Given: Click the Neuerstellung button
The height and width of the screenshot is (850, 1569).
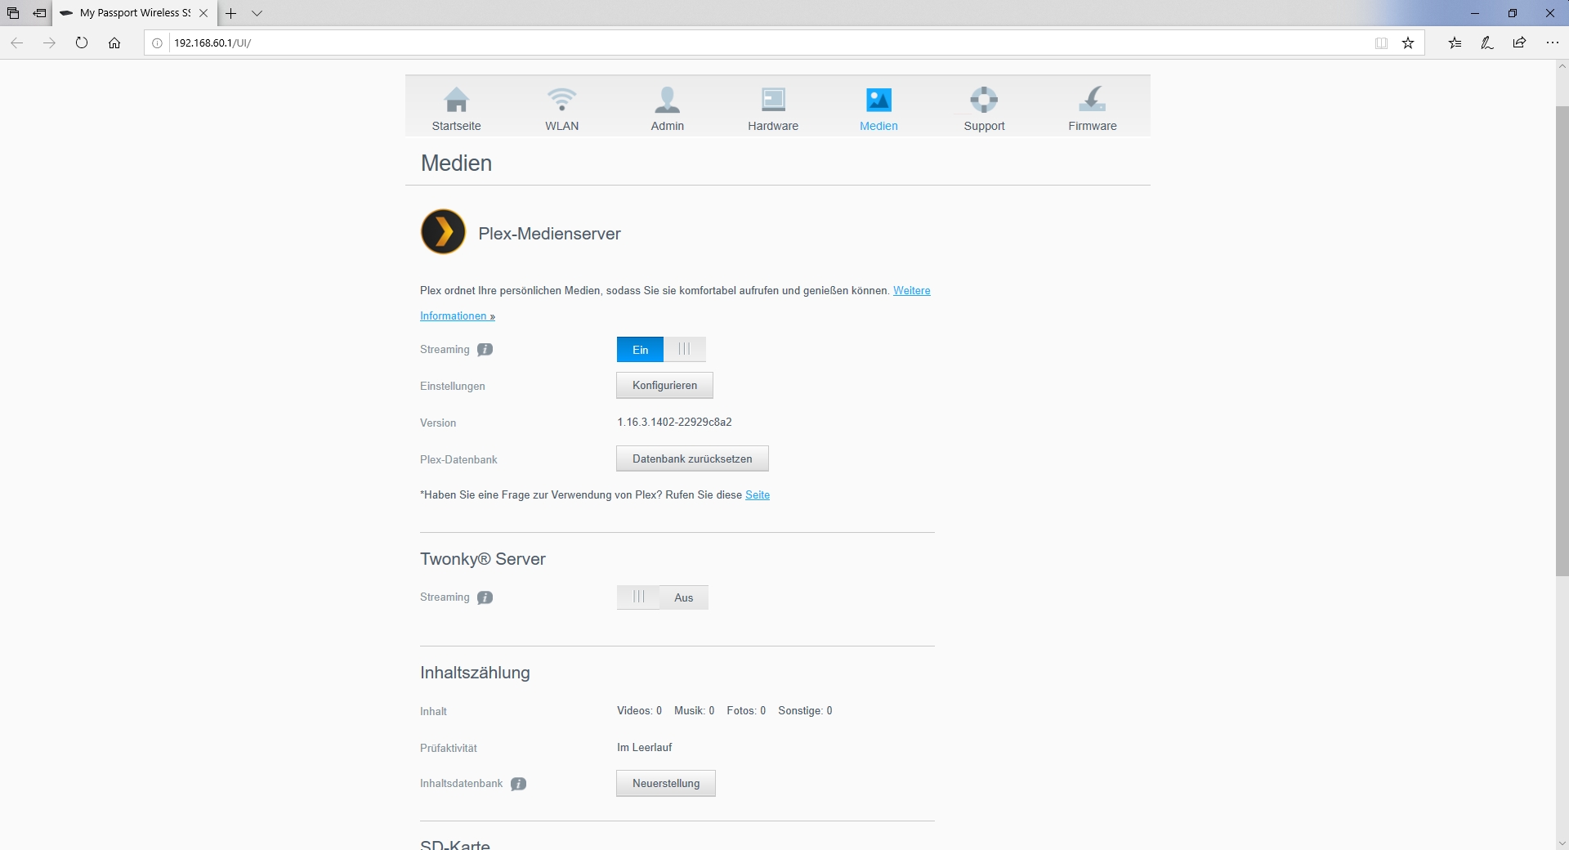Looking at the screenshot, I should tap(666, 784).
